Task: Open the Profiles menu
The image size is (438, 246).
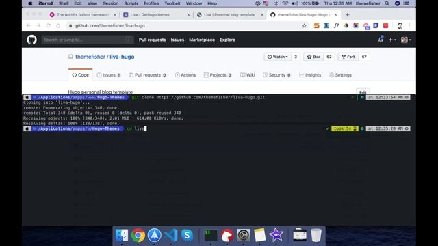Action: 151,3
